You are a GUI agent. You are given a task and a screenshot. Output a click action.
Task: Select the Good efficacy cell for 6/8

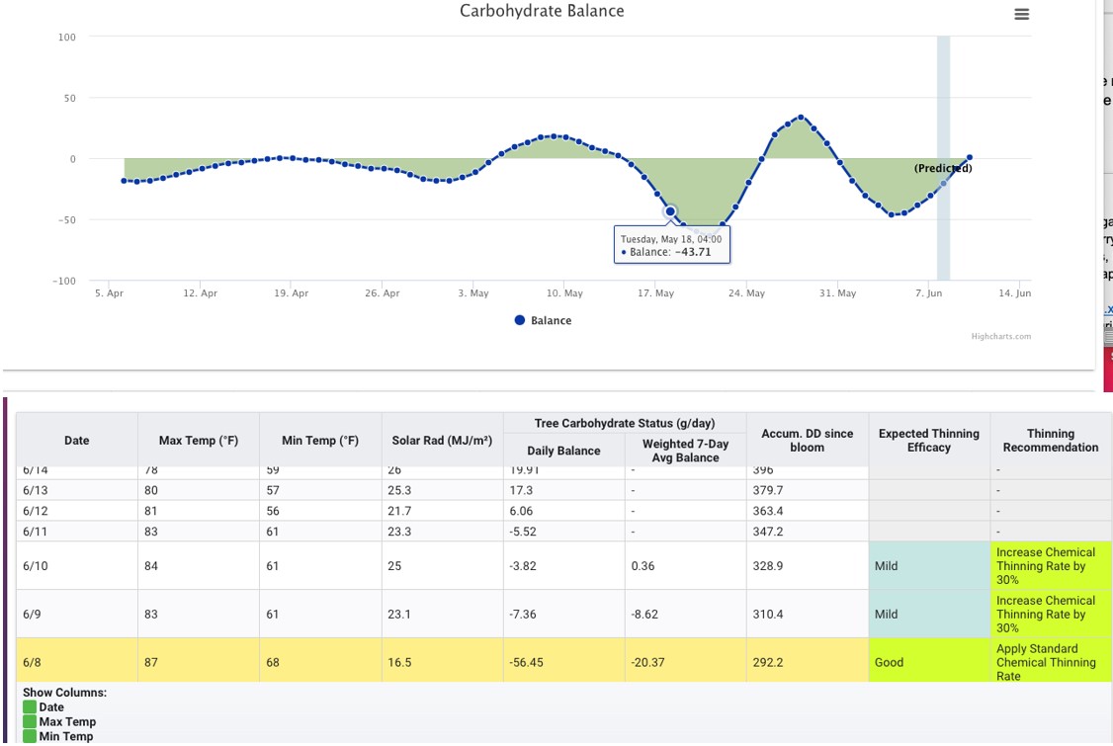coord(927,662)
